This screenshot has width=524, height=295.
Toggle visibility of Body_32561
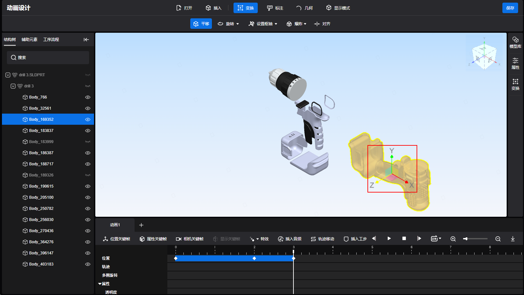coord(88,108)
